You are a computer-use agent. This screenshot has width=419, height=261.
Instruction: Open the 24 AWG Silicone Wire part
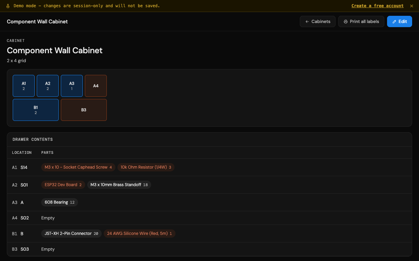coord(139,234)
